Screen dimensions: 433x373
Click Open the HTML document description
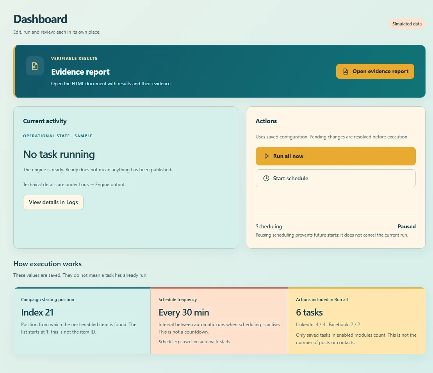(111, 84)
